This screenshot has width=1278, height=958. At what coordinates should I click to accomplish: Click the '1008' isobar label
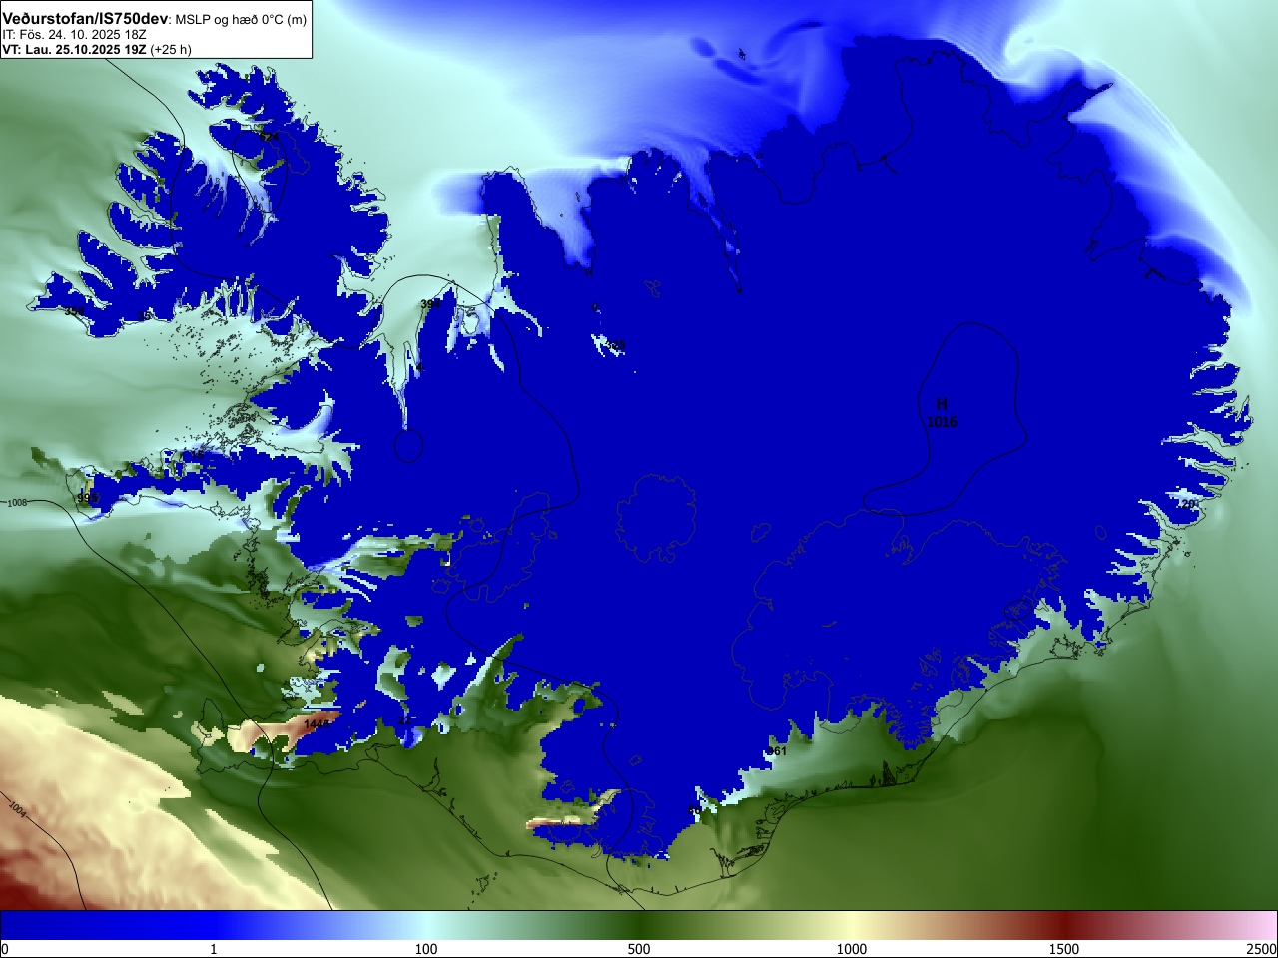click(17, 503)
